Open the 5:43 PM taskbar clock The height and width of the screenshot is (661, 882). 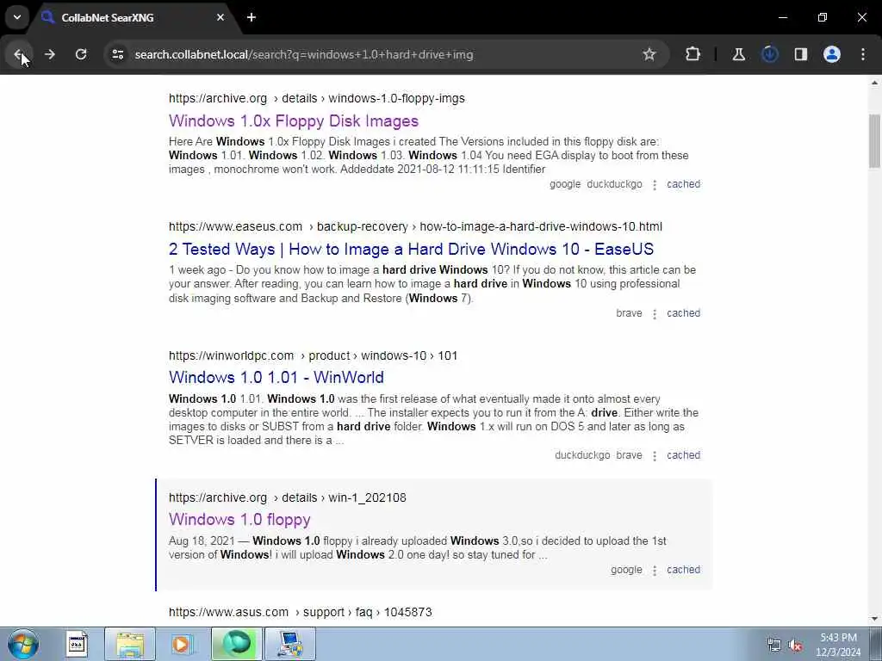[x=839, y=644]
